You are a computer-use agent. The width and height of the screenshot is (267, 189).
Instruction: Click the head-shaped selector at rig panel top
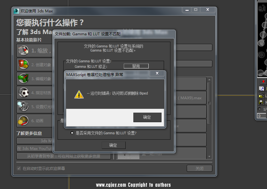click(x=261, y=8)
